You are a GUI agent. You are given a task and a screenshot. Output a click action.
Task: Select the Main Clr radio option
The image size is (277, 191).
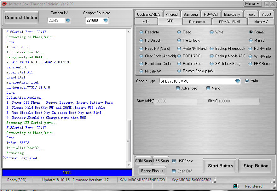pyautogui.click(x=257, y=40)
